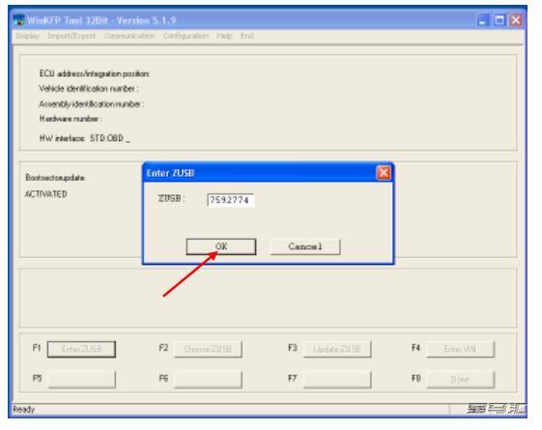Open the Display menu
The height and width of the screenshot is (430, 542).
[28, 36]
